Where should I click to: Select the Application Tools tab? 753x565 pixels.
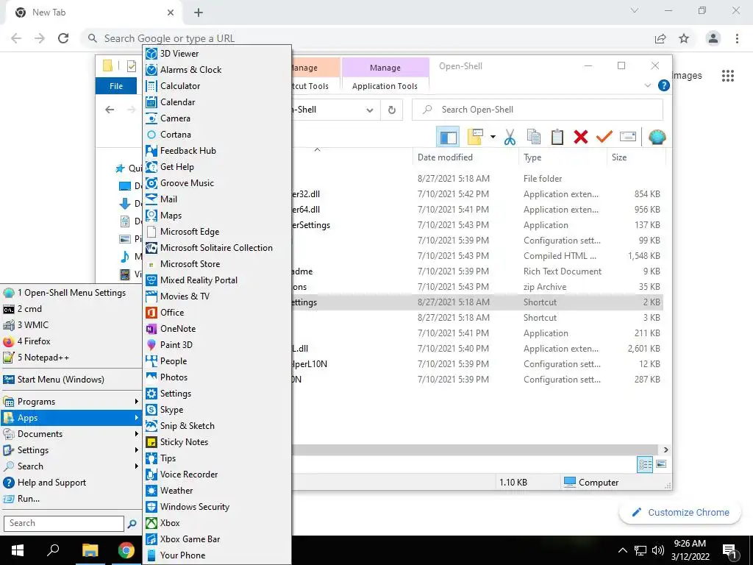(x=385, y=86)
